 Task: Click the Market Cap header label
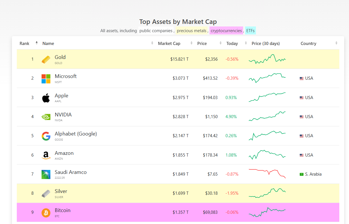tap(169, 44)
